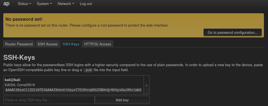Image resolution: width=268 pixels, height=106 pixels.
Task: Click the EdDSA, Curve25519 key type label
Action: click(20, 85)
